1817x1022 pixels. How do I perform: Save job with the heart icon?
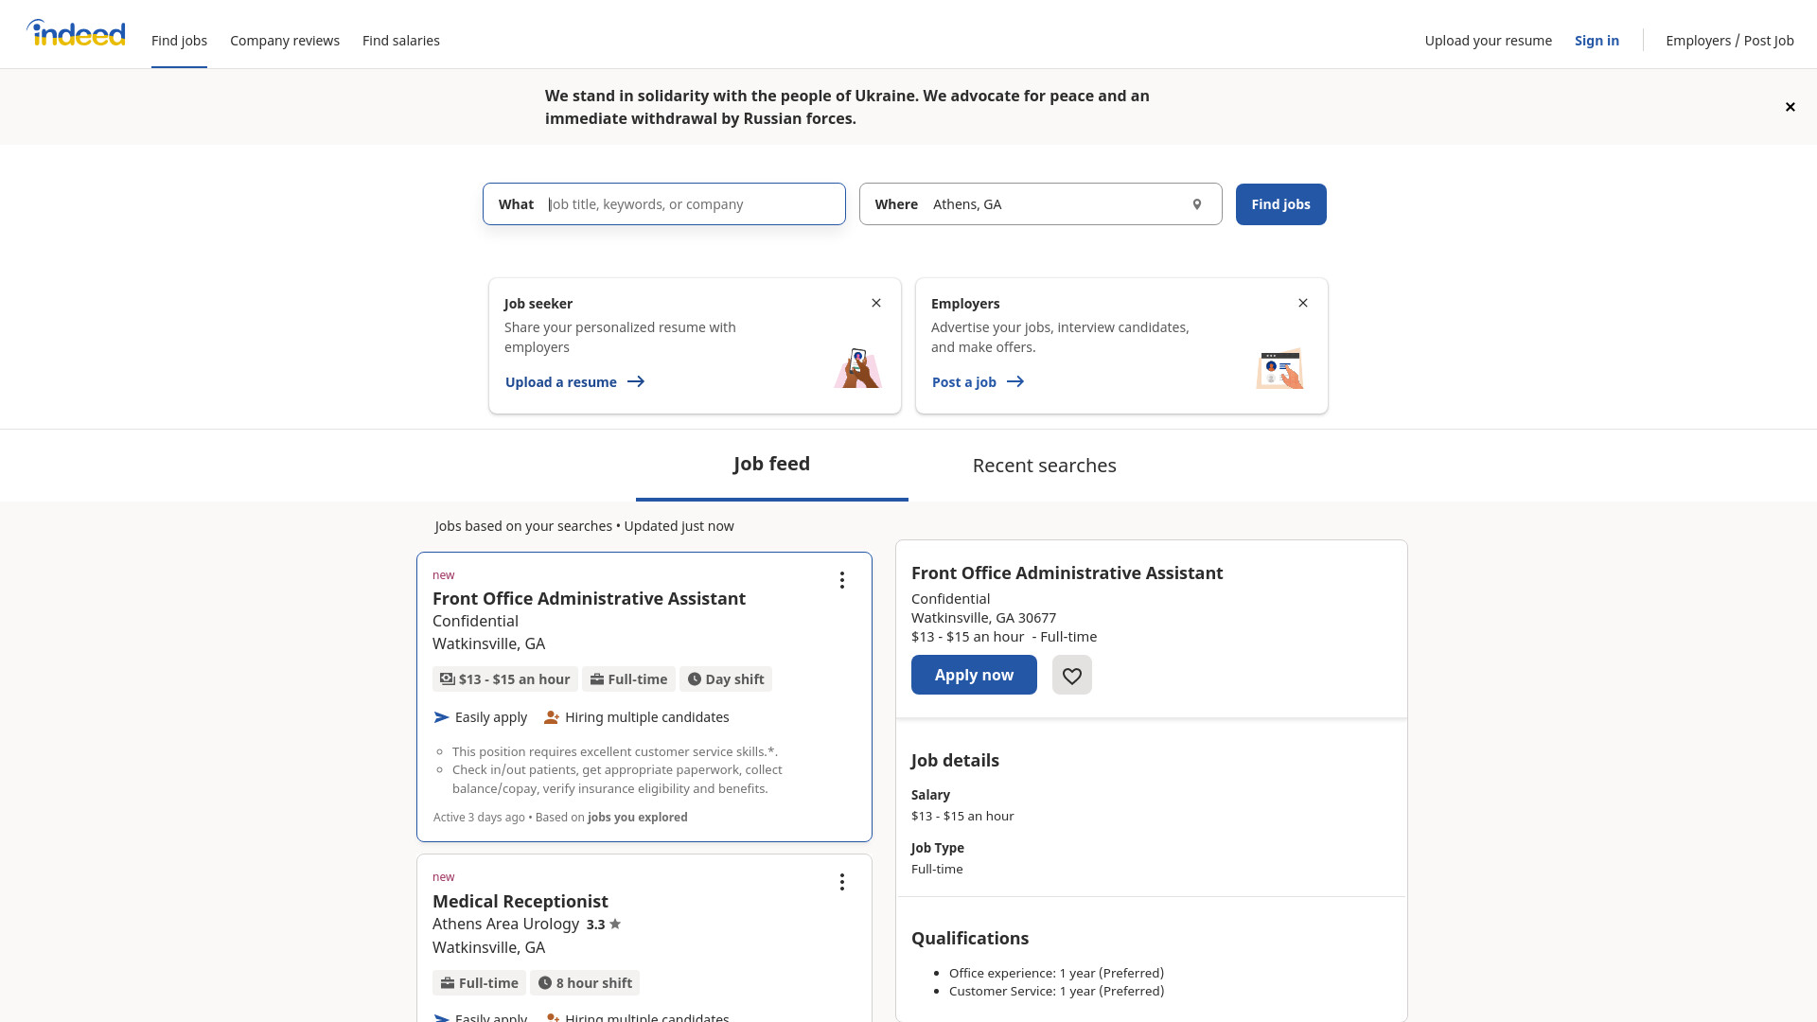point(1072,675)
